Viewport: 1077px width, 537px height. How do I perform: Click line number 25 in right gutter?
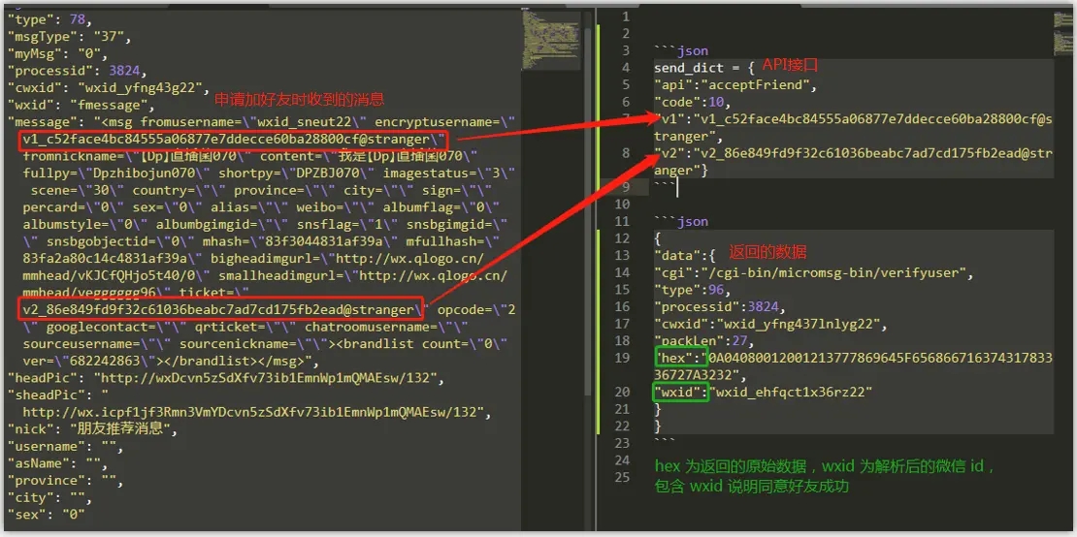pyautogui.click(x=622, y=477)
